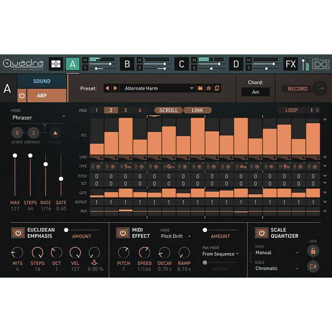Click the MIDI Effect SPEED knob
The height and width of the screenshot is (332, 332).
point(144,252)
